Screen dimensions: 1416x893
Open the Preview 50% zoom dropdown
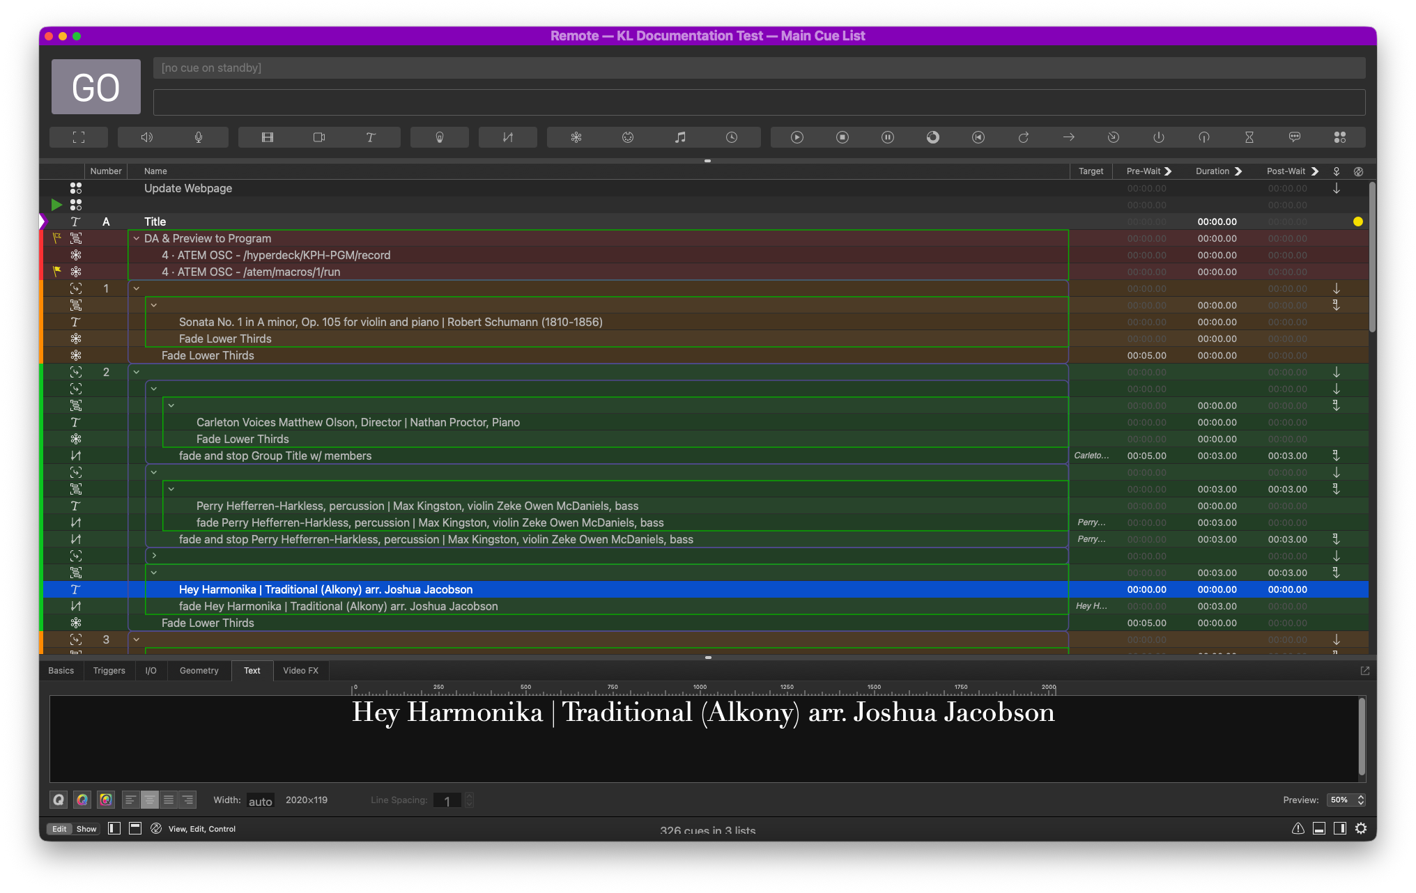point(1346,800)
